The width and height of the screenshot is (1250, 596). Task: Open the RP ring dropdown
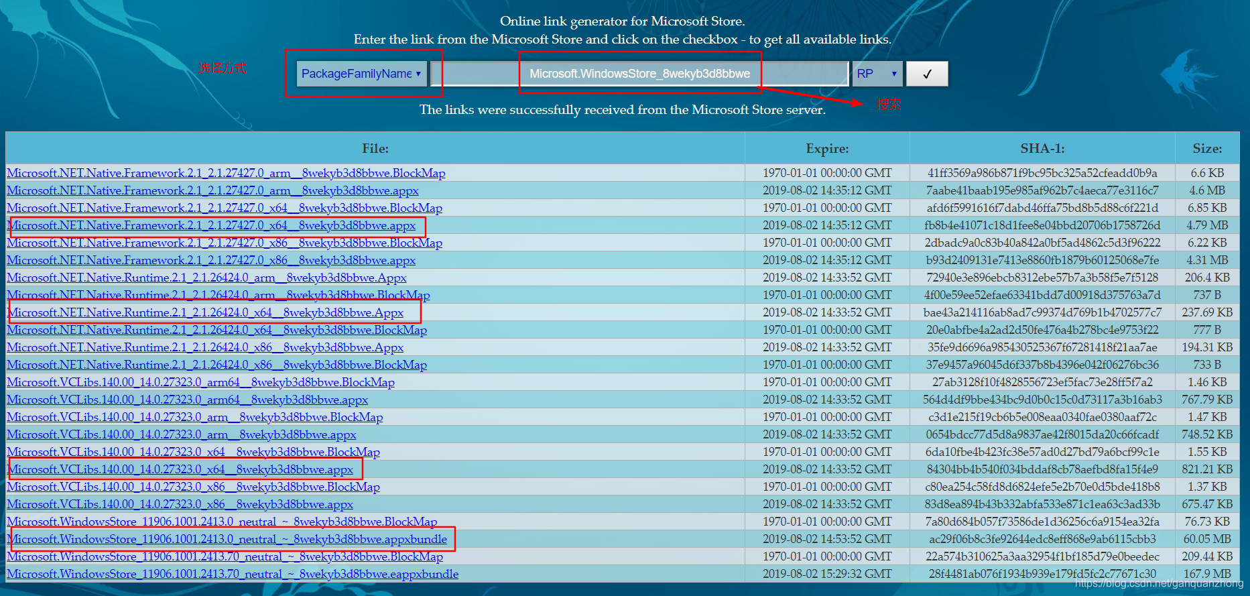877,74
